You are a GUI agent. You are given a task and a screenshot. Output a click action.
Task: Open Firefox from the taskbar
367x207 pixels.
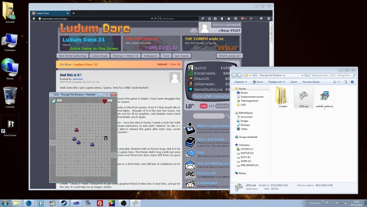29,203
